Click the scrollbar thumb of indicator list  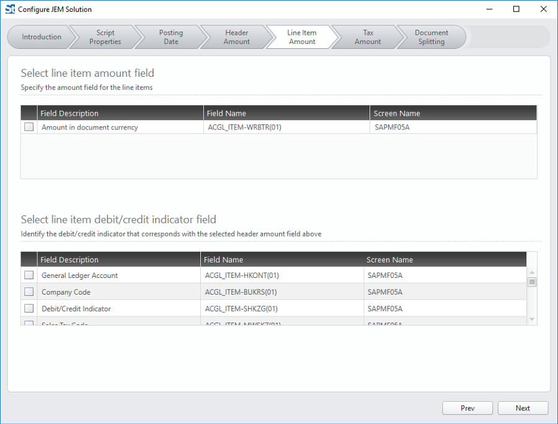[532, 282]
